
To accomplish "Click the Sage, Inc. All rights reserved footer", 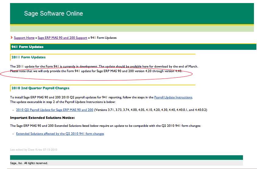I will [29, 163].
